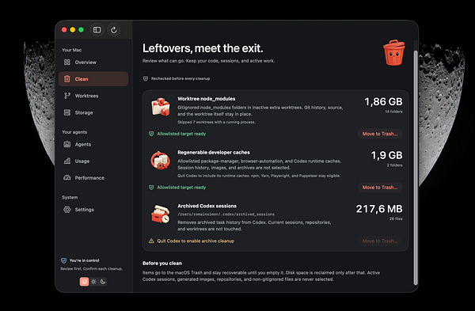Click the Leftovers, meet the exit heading
This screenshot has width=475, height=311.
(x=203, y=48)
